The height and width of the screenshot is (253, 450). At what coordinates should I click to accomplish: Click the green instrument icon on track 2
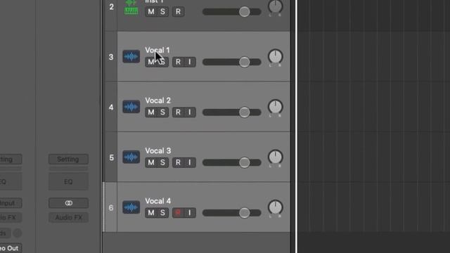(x=131, y=8)
